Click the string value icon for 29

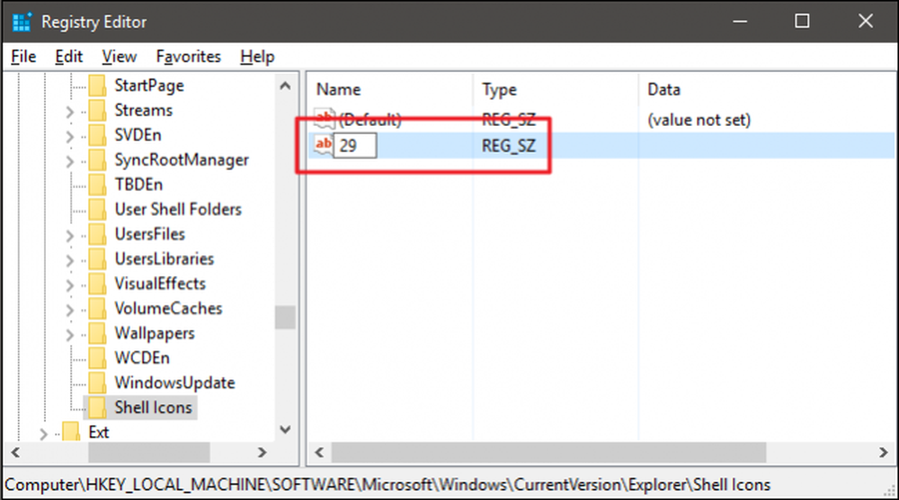click(x=324, y=145)
